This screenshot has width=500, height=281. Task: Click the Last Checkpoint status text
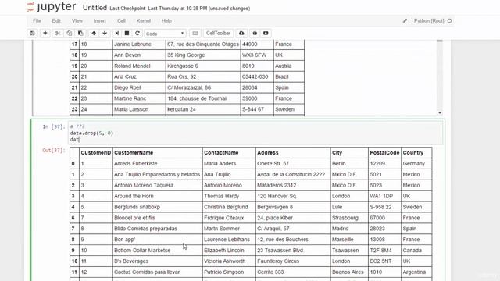pyautogui.click(x=180, y=9)
